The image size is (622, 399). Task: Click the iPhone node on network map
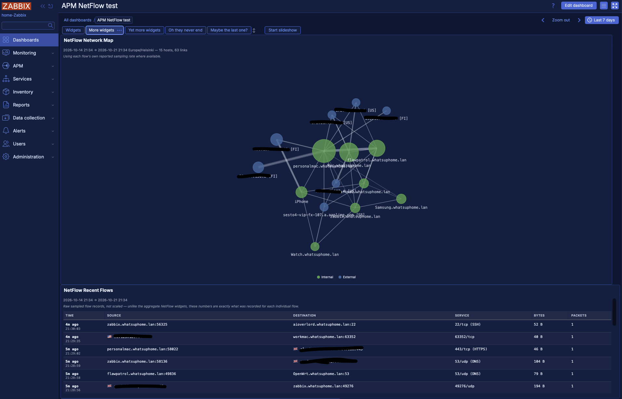click(301, 192)
